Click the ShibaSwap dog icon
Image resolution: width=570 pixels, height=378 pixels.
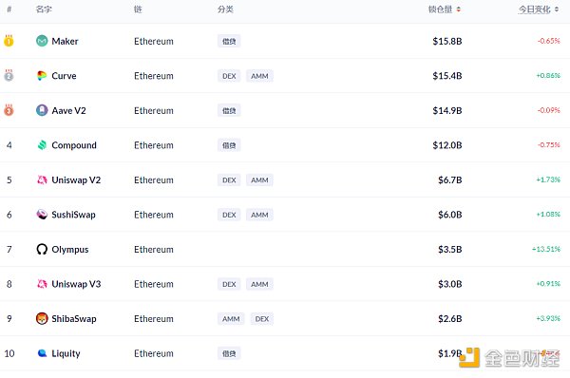(x=42, y=318)
